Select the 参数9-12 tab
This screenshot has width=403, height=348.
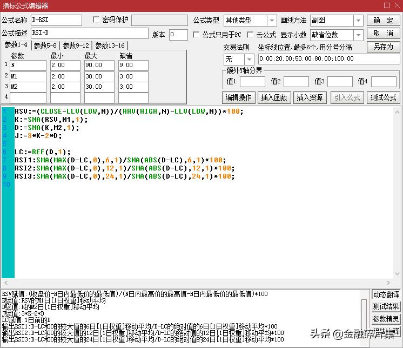[76, 45]
